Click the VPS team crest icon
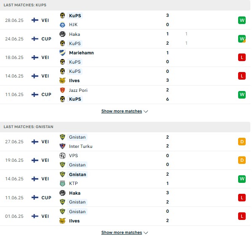252x241 pixels. click(62, 155)
